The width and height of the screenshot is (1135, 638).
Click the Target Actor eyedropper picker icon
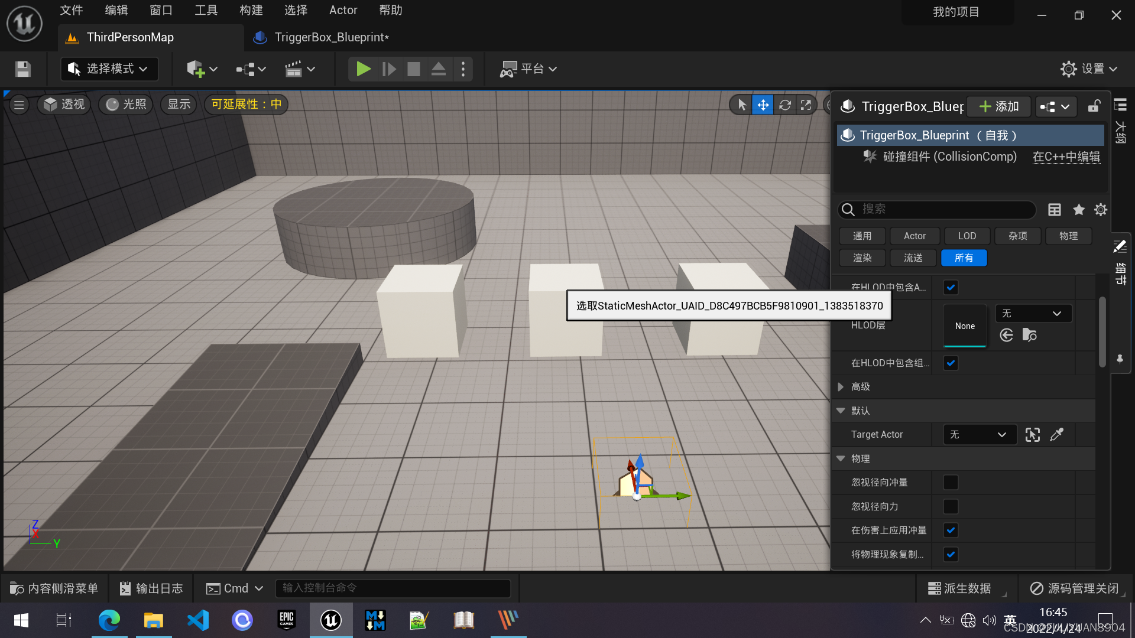coord(1056,435)
